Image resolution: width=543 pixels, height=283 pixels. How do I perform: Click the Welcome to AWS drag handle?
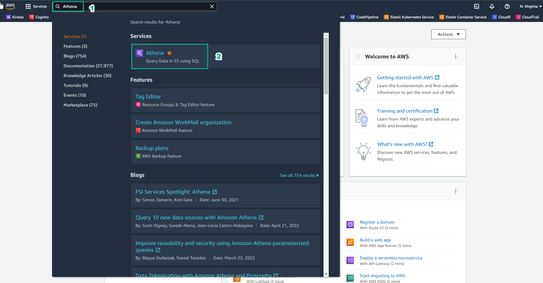(x=358, y=57)
